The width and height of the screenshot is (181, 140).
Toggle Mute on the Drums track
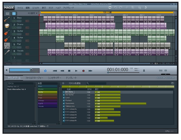pyautogui.click(x=19, y=28)
